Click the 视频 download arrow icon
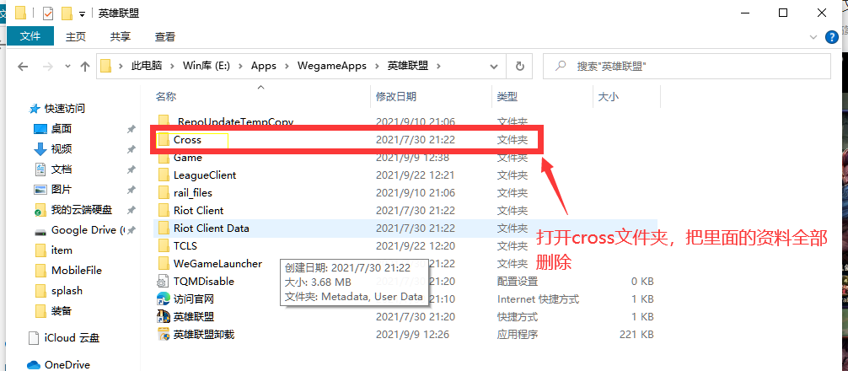 click(x=40, y=148)
